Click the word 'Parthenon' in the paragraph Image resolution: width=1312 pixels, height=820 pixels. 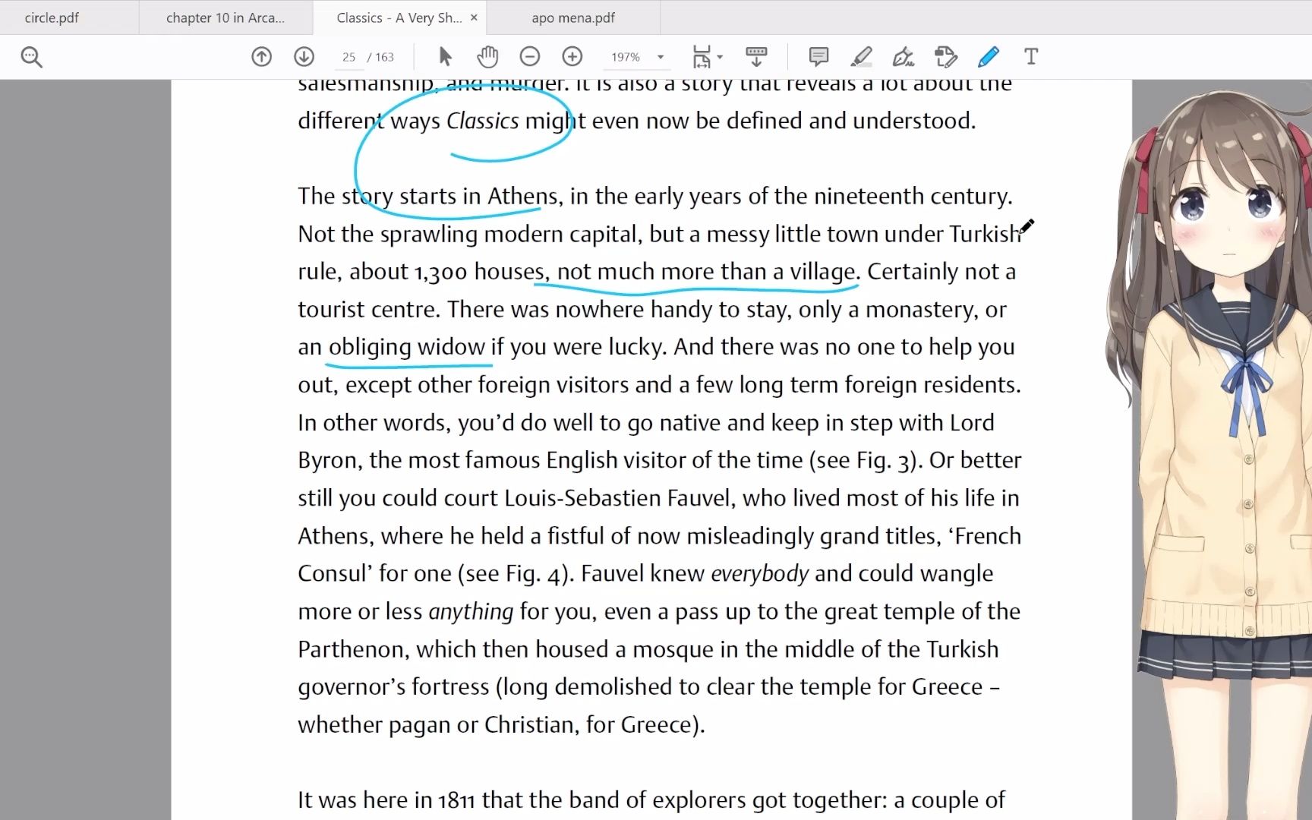(x=350, y=649)
